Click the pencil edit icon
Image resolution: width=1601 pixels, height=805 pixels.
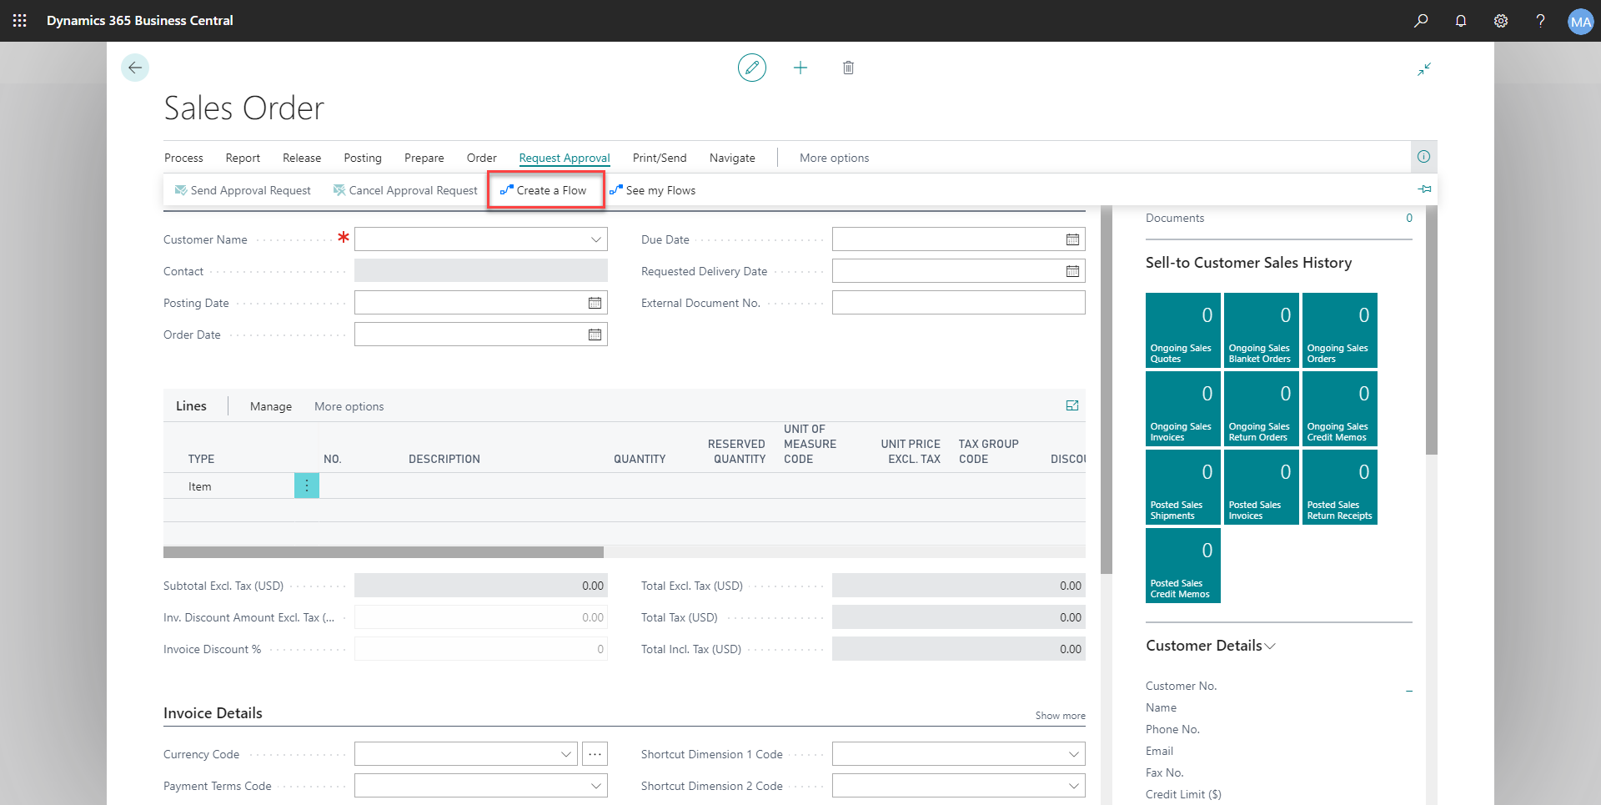click(751, 68)
